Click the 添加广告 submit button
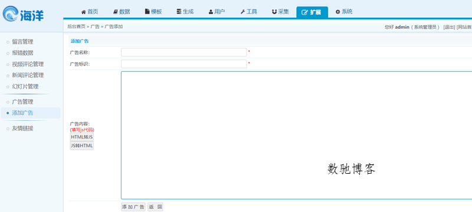 133,207
